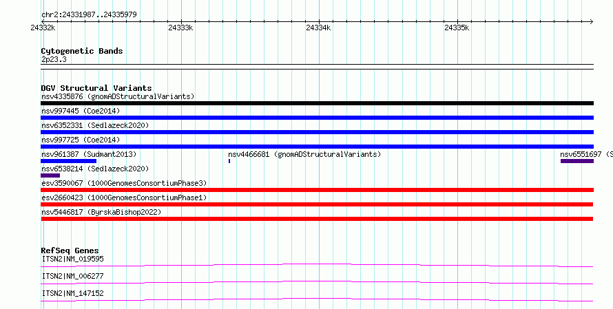Click the 24334k ruler position
The height and width of the screenshot is (309, 613).
pos(319,28)
